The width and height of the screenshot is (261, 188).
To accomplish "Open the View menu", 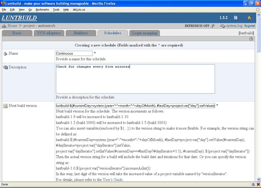I will click(x=21, y=10).
